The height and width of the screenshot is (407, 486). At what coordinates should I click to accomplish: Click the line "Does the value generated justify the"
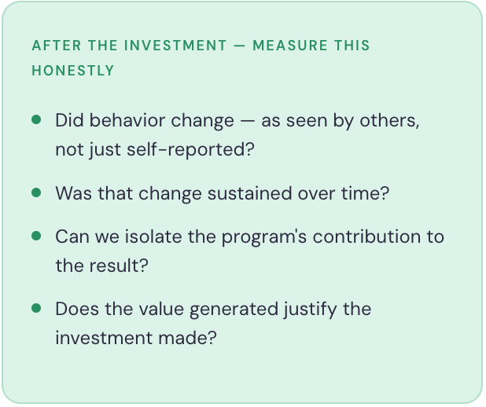pyautogui.click(x=212, y=308)
